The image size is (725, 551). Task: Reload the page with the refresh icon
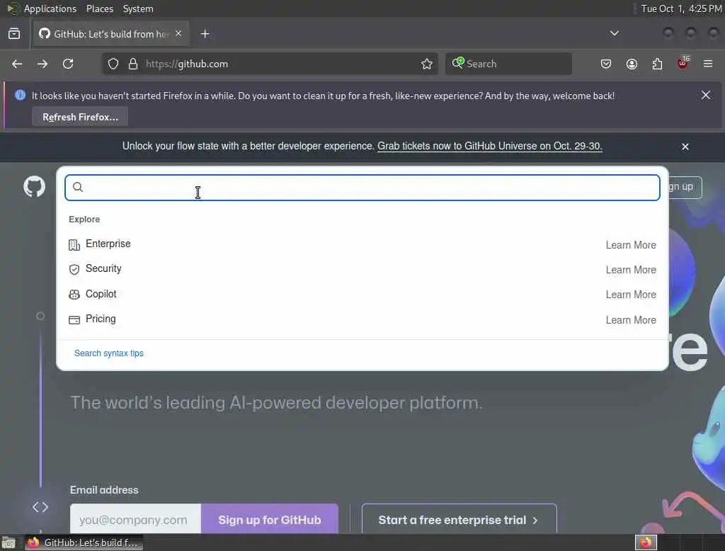point(68,64)
